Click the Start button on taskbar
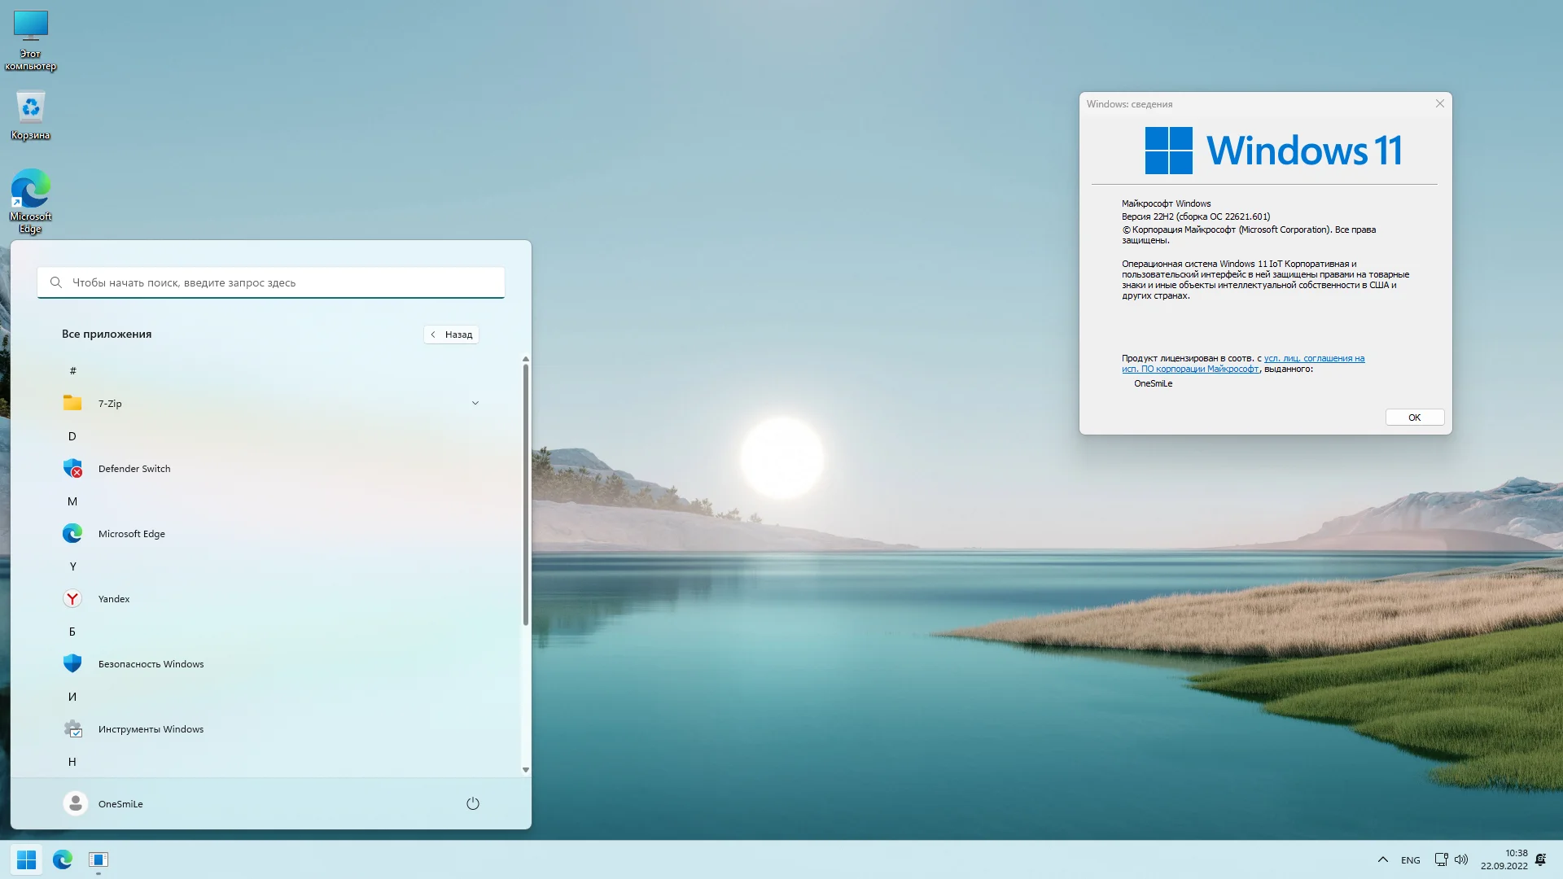The height and width of the screenshot is (879, 1563). 26,859
